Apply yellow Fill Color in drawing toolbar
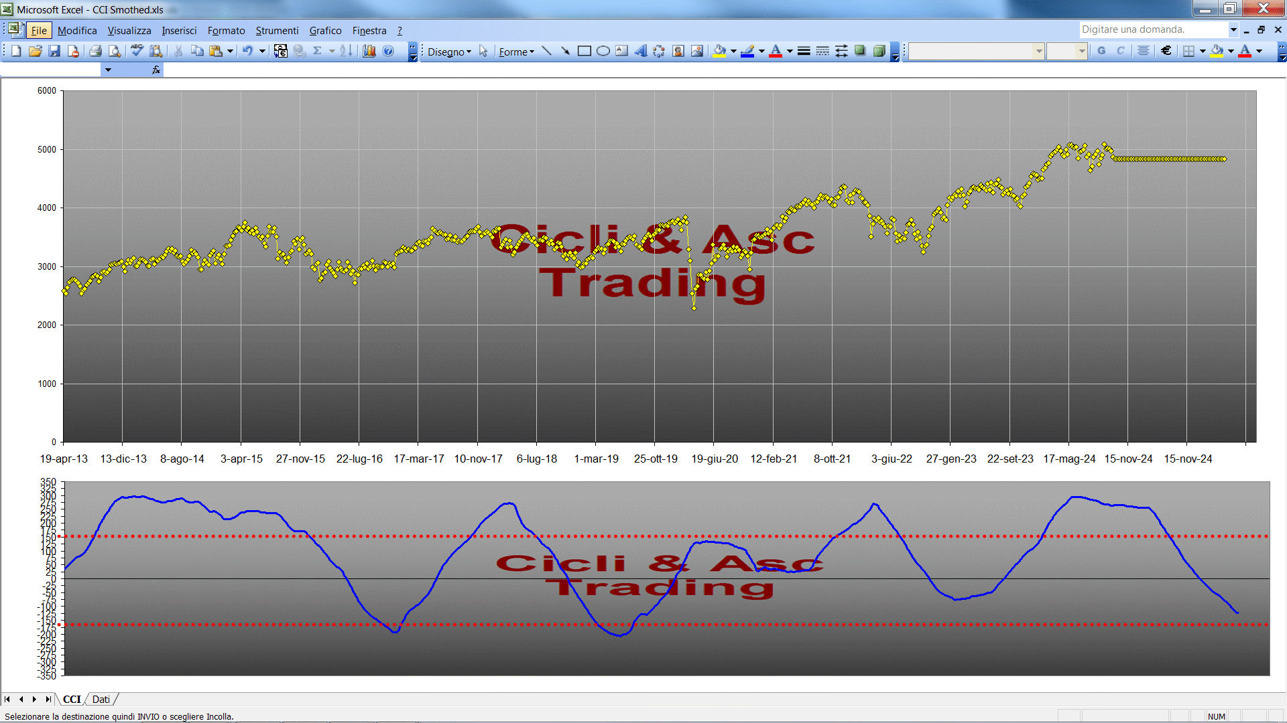Screen dimensions: 1287x723 pyautogui.click(x=720, y=51)
